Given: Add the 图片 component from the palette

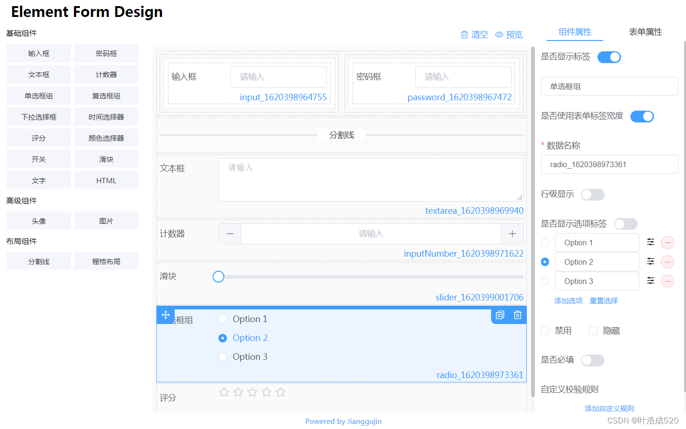Looking at the screenshot, I should 106,221.
